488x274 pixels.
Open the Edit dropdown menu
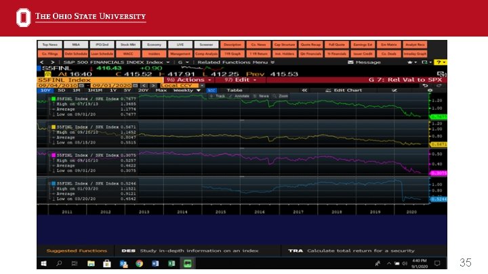pyautogui.click(x=240, y=80)
